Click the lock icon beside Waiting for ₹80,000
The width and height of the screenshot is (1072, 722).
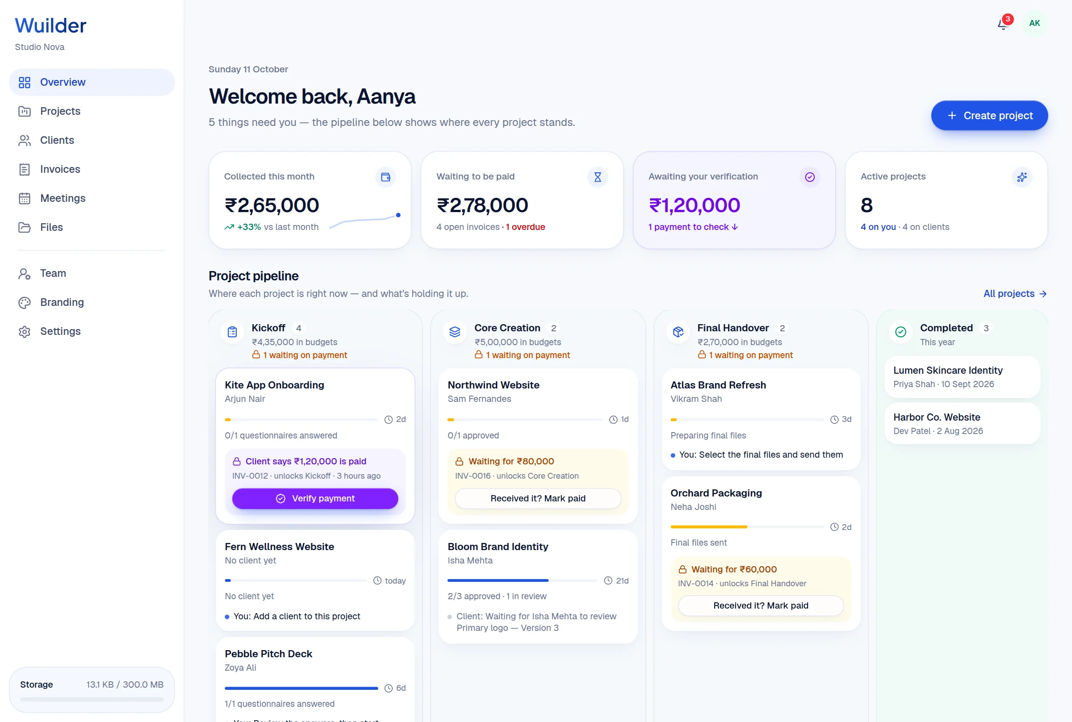[x=459, y=461]
